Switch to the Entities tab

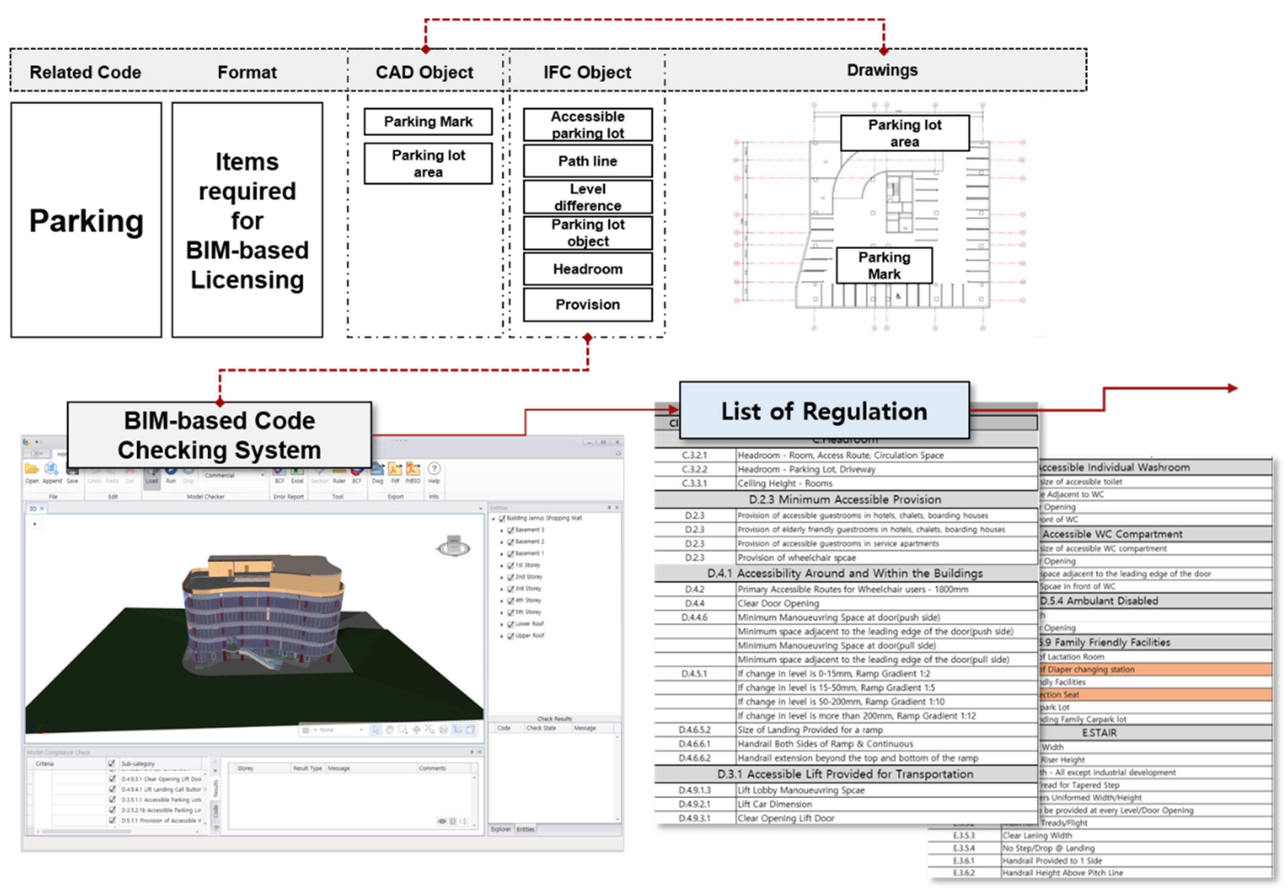[525, 829]
